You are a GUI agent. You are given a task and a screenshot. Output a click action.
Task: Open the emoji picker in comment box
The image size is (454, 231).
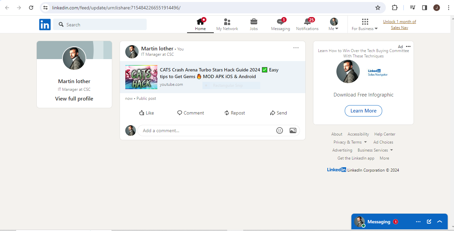click(280, 131)
